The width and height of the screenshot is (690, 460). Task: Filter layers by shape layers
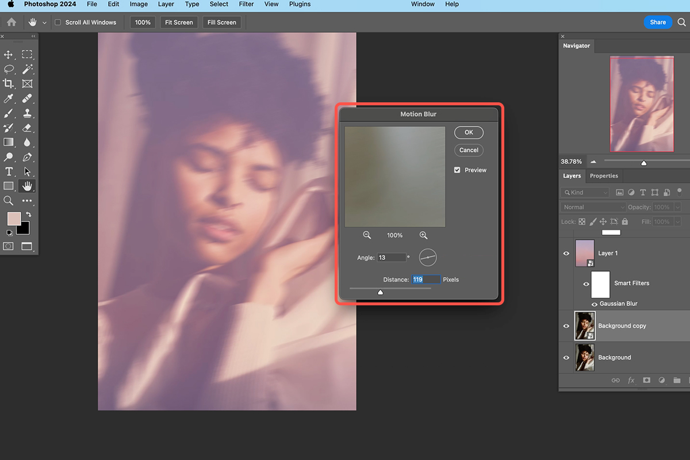[654, 193]
